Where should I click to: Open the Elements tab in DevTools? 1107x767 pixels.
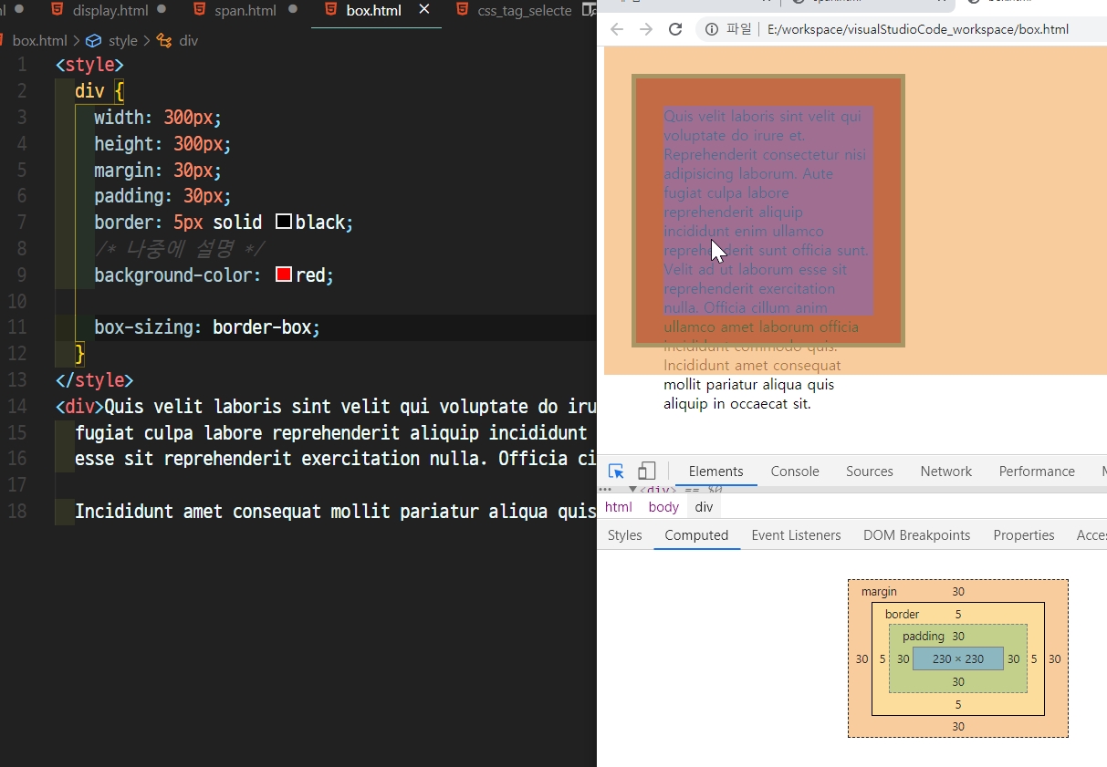(715, 472)
